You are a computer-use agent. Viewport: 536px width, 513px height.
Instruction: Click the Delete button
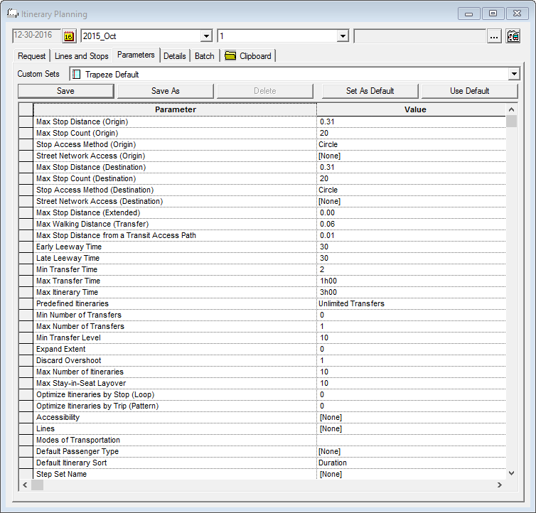click(x=265, y=91)
